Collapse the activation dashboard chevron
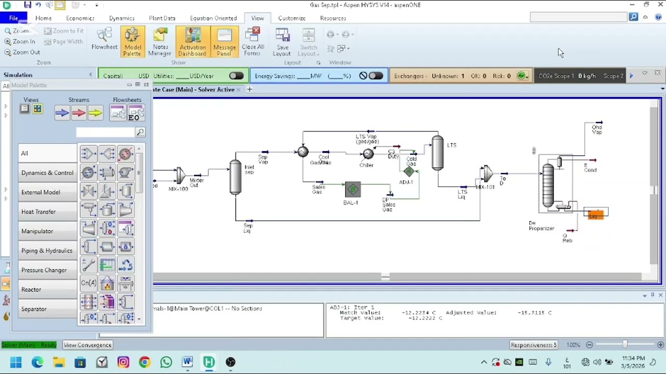Viewport: 666px width, 374px height. [645, 73]
